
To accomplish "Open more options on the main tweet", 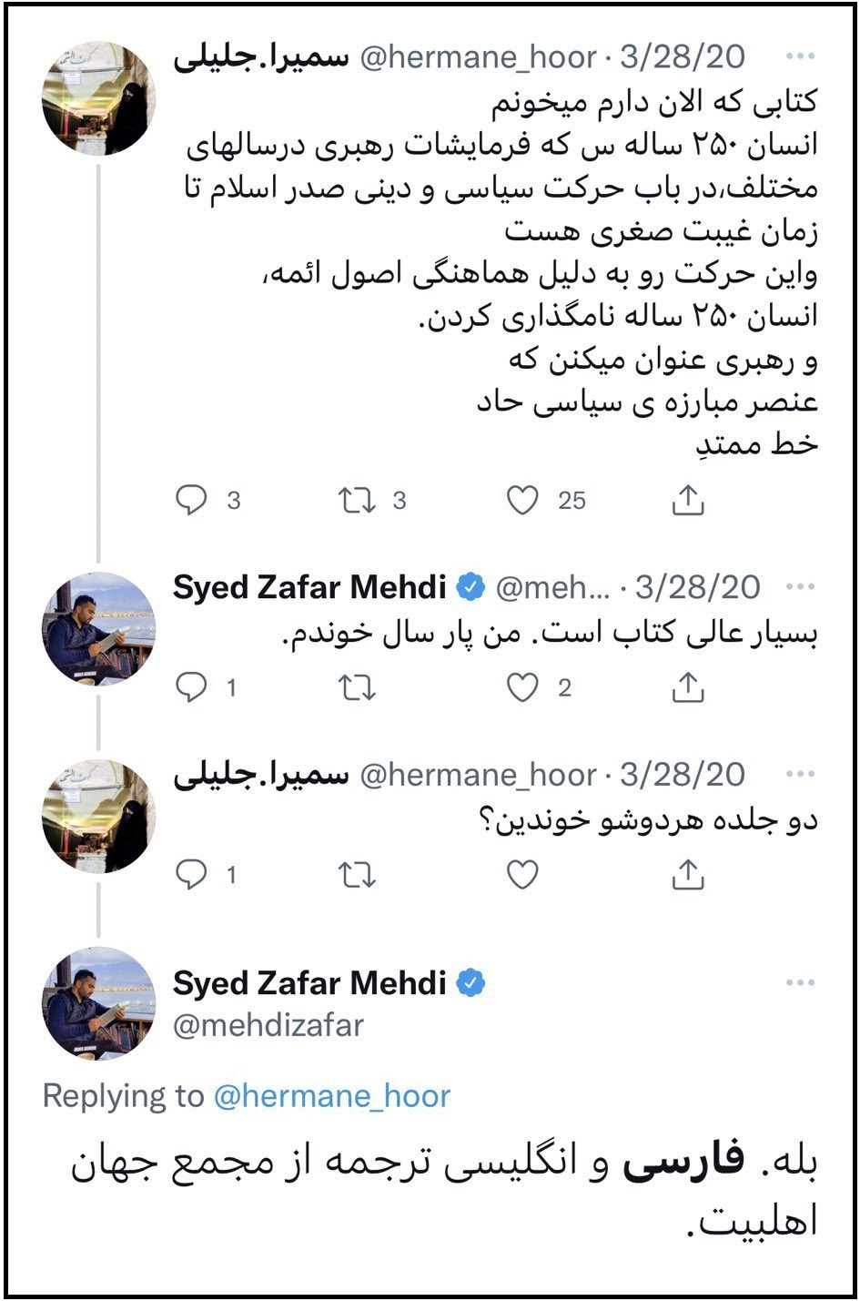I will [x=800, y=982].
